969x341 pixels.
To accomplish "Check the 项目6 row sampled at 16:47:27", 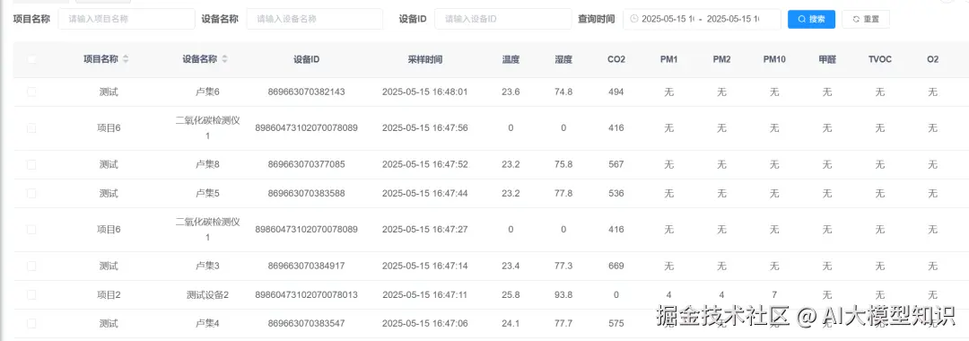I will tap(31, 230).
